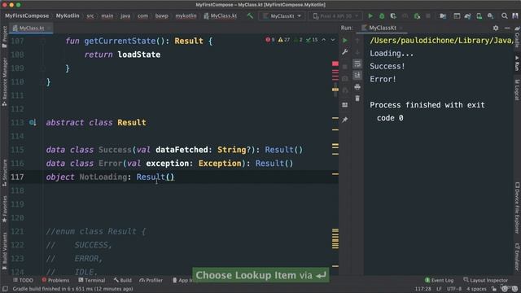Viewport: 521px width, 293px height.
Task: Start debugging with the green bug icon
Action: click(x=382, y=15)
